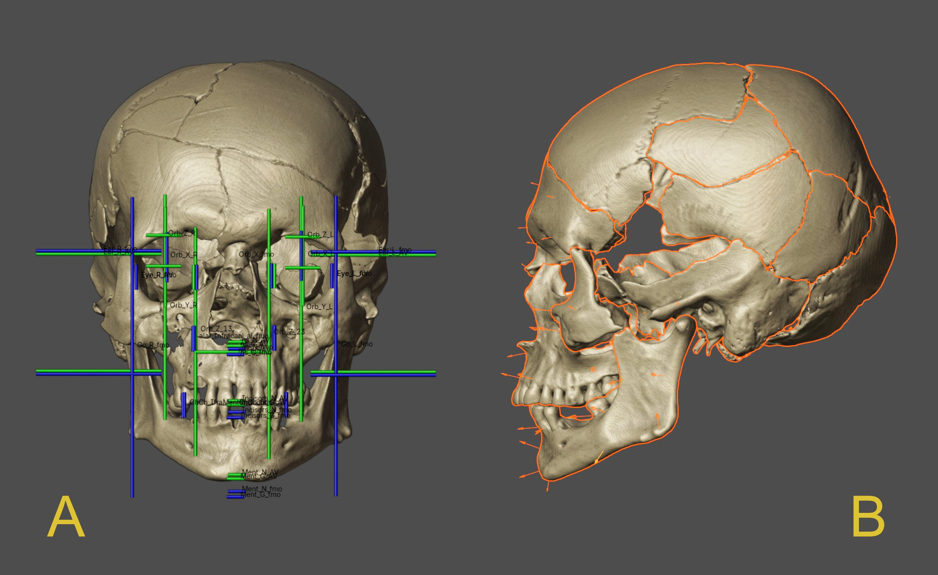Click the Ment_N_AV chin label
The image size is (938, 575).
click(x=260, y=472)
